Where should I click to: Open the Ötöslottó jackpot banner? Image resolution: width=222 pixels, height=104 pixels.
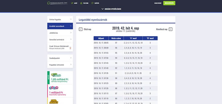[60, 78]
